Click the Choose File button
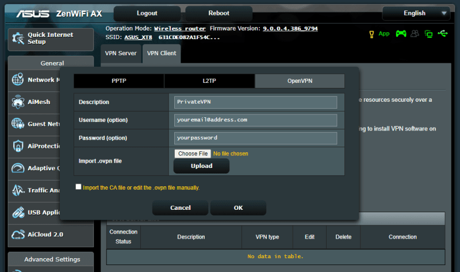 (193, 154)
